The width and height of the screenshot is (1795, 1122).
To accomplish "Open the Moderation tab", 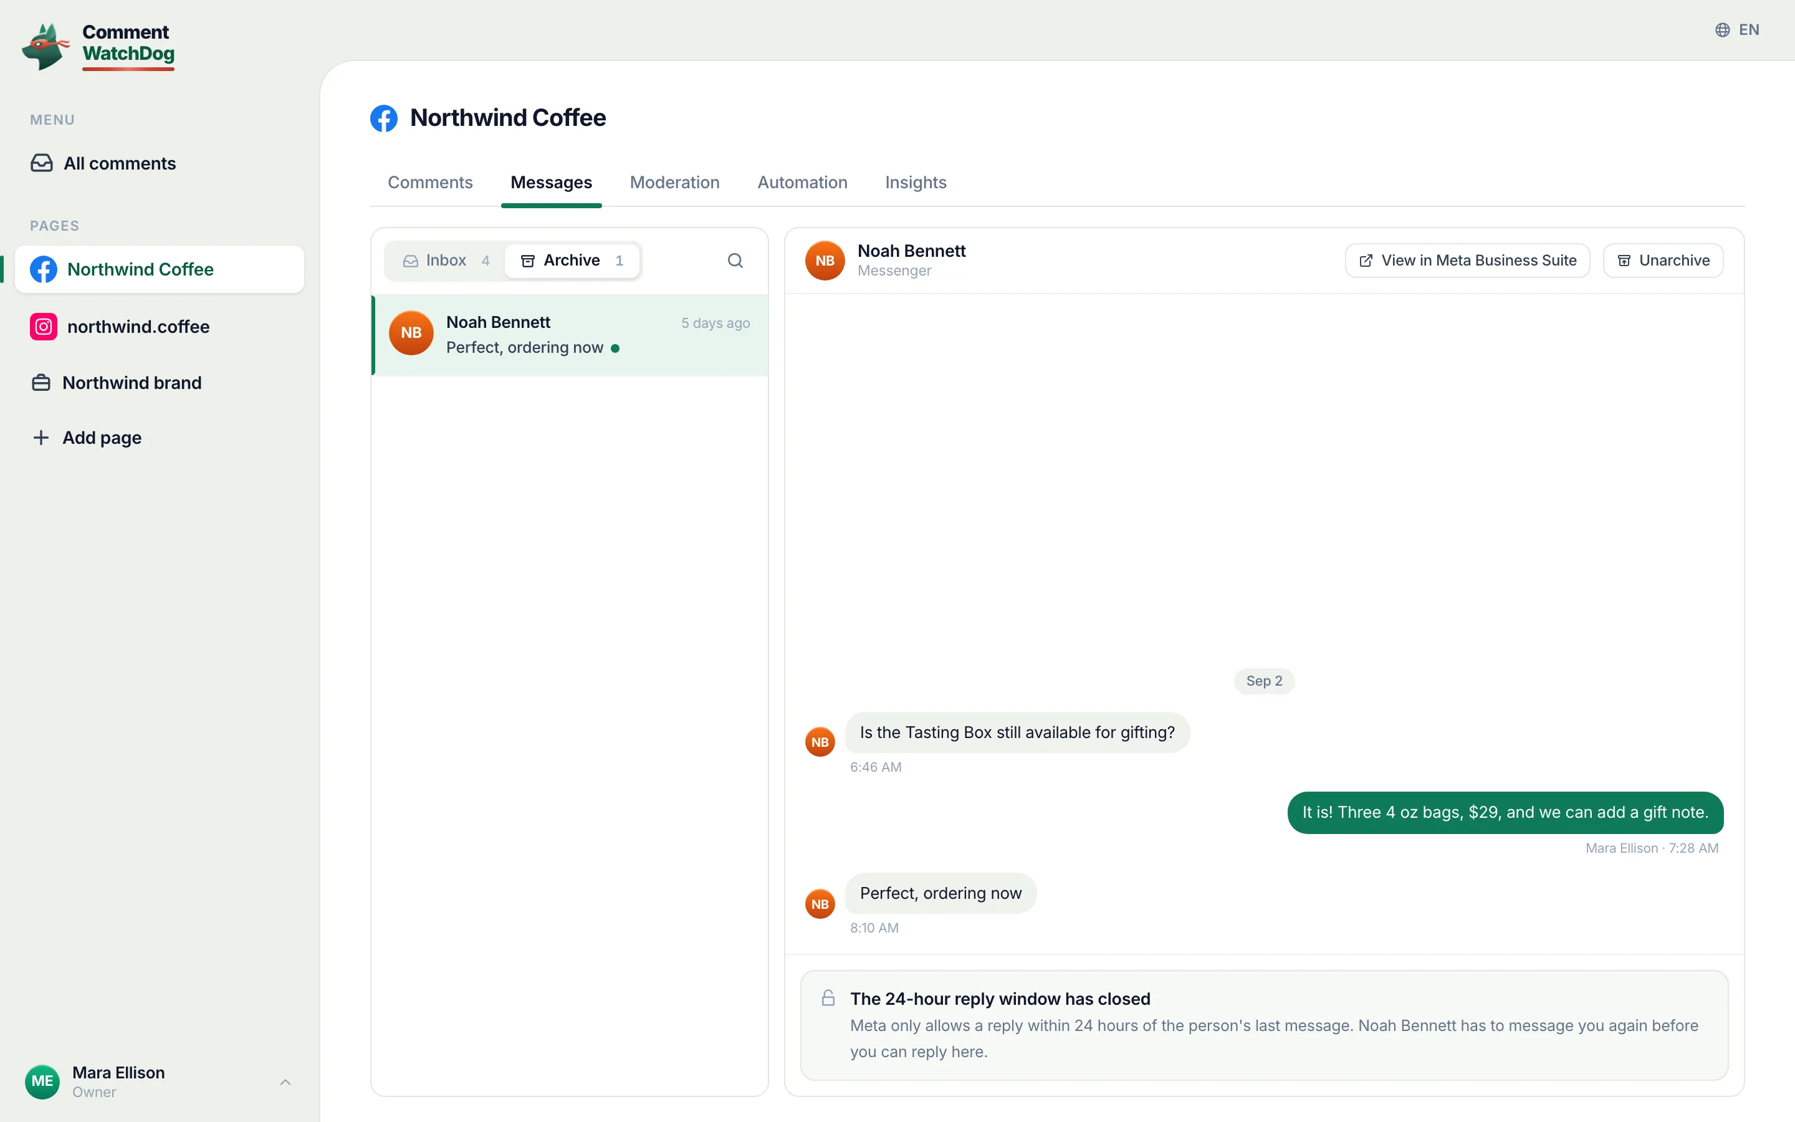I will point(674,183).
